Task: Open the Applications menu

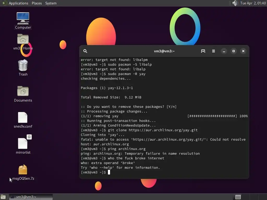Action: click(x=19, y=3)
